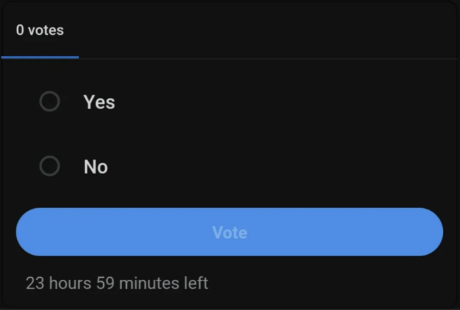The width and height of the screenshot is (460, 310).
Task: Click the No option label
Action: tap(96, 167)
